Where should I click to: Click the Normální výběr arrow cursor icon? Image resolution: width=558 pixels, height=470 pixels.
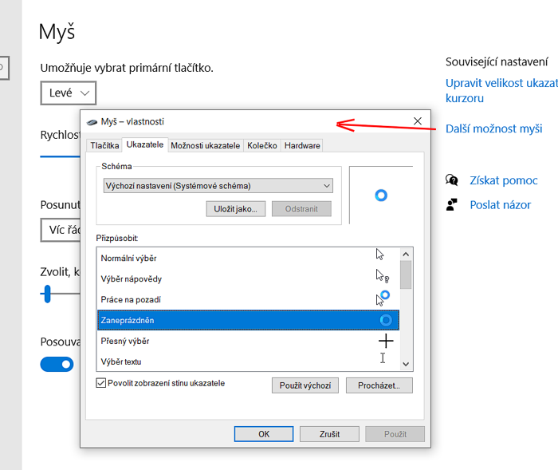(x=380, y=255)
